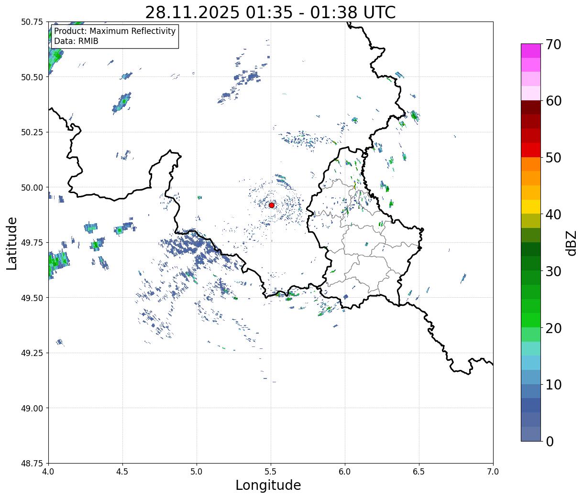Click the longitude tick label "4.5"
Screen dimensions: 583x497
(x=122, y=471)
